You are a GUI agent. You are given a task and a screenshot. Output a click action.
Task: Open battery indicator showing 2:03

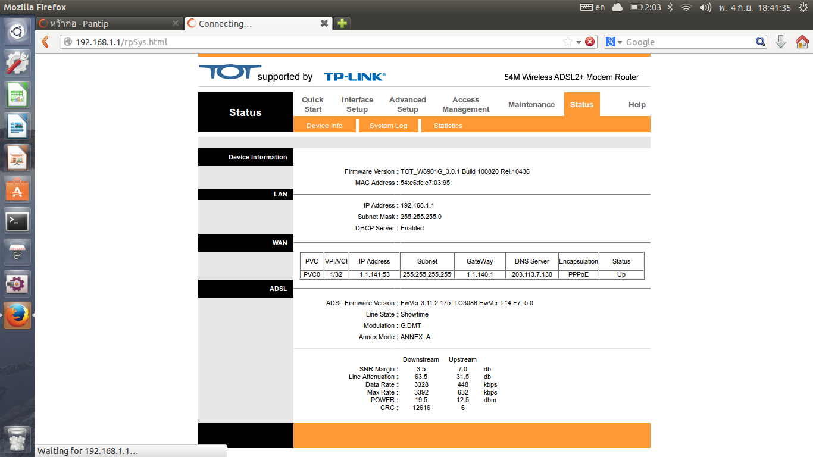pyautogui.click(x=646, y=7)
